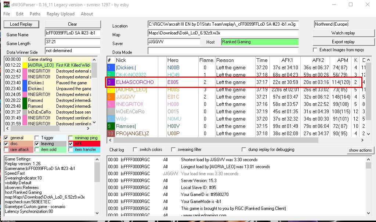
Task: Click the Northrend (Europe) field
Action: pyautogui.click(x=332, y=24)
